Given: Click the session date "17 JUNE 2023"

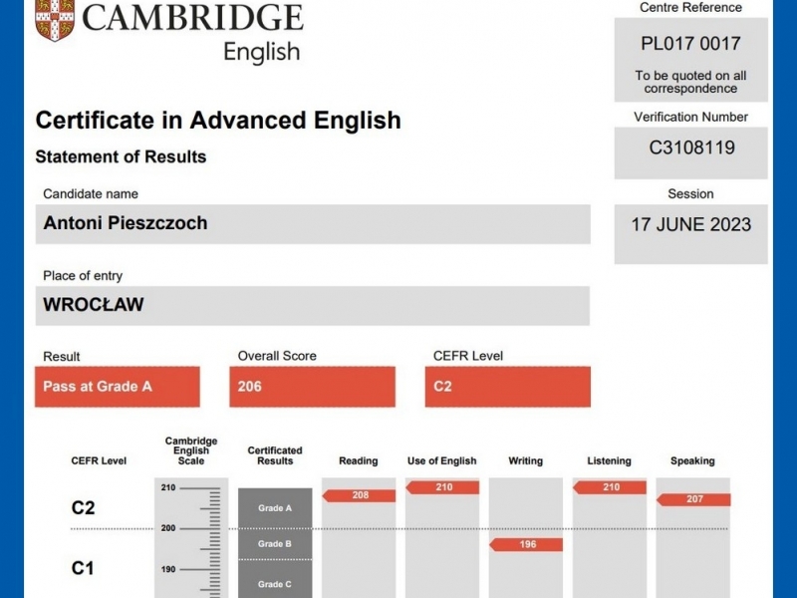Looking at the screenshot, I should (x=690, y=224).
